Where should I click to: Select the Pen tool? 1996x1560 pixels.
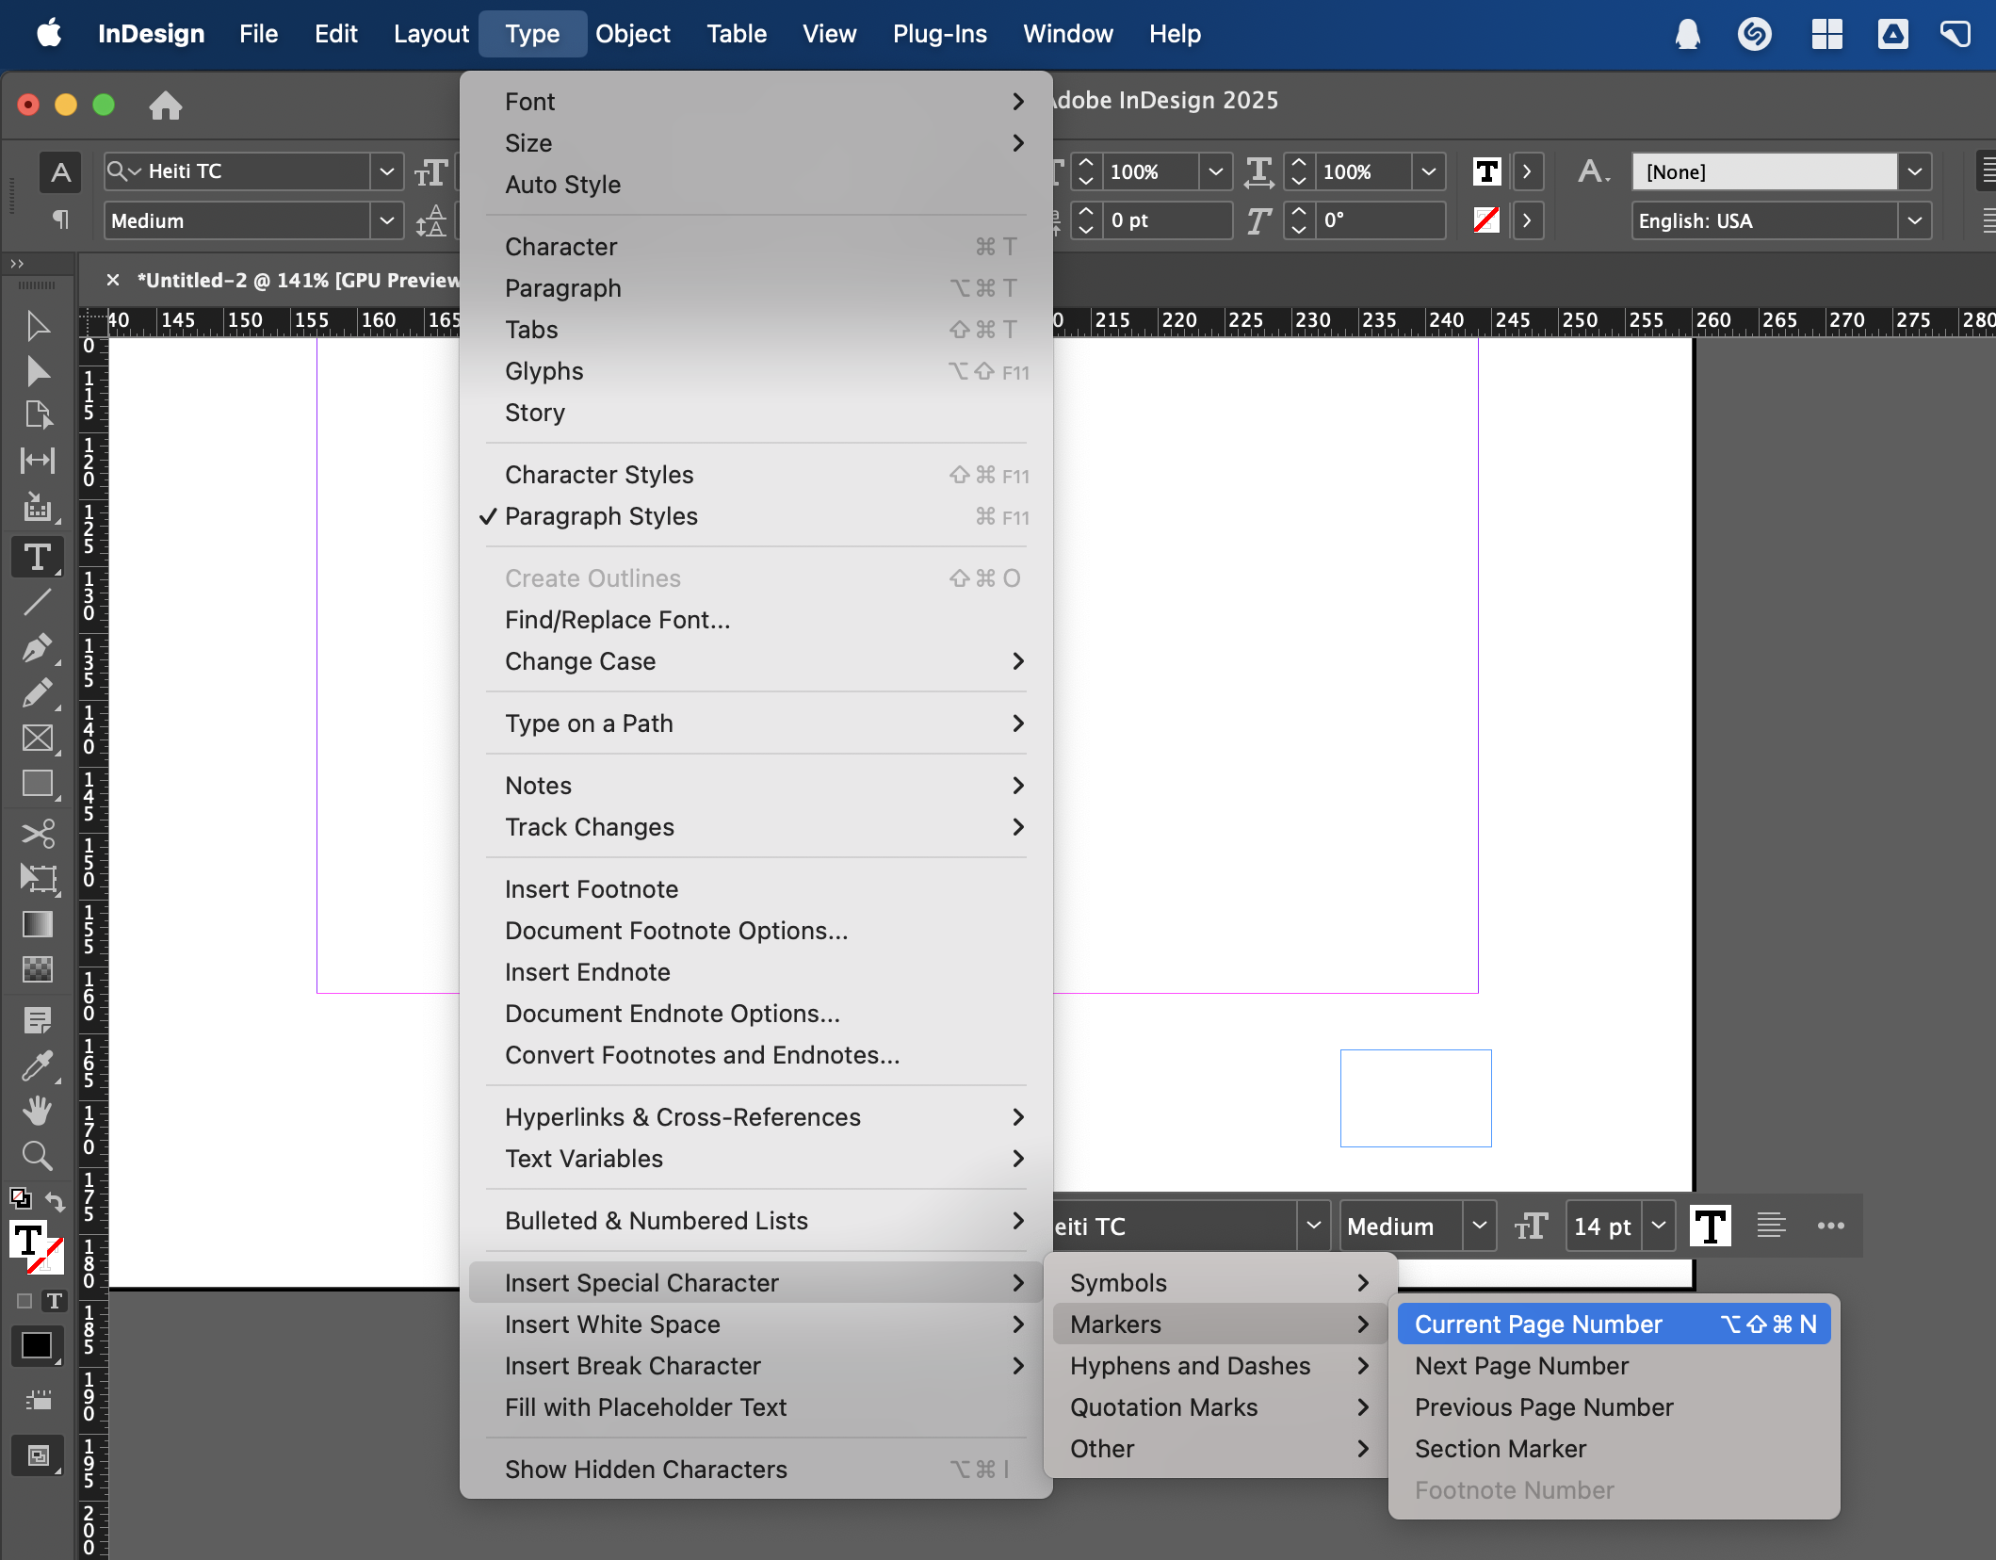38,648
